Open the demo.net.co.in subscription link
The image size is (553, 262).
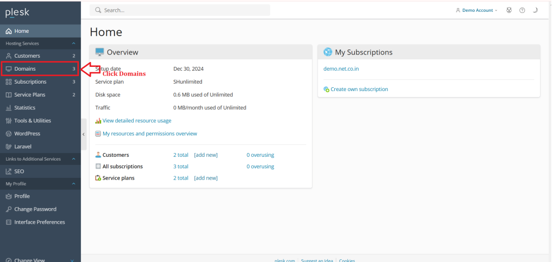coord(341,68)
